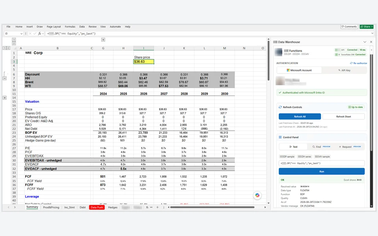Select the Test mode in Control Panel
The image size is (378, 236).
click(x=293, y=147)
